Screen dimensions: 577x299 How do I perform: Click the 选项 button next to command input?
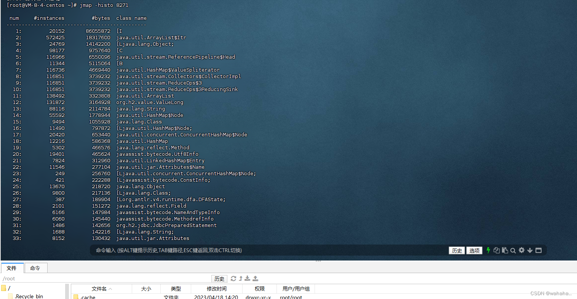(x=474, y=250)
